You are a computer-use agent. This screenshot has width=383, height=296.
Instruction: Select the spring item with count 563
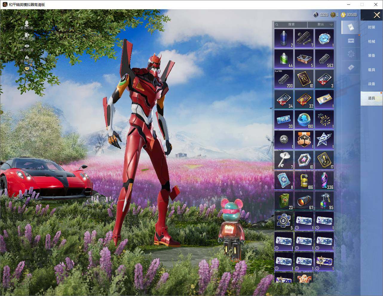tap(324, 58)
